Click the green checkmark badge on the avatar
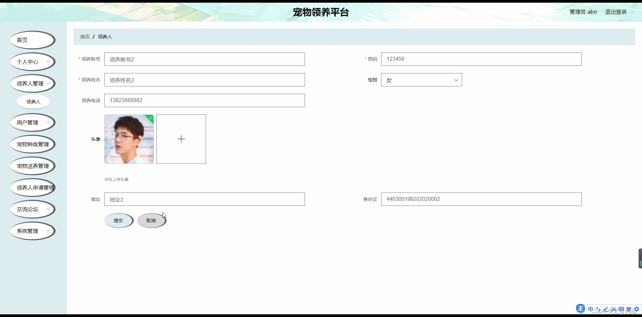The image size is (642, 317). click(x=150, y=118)
